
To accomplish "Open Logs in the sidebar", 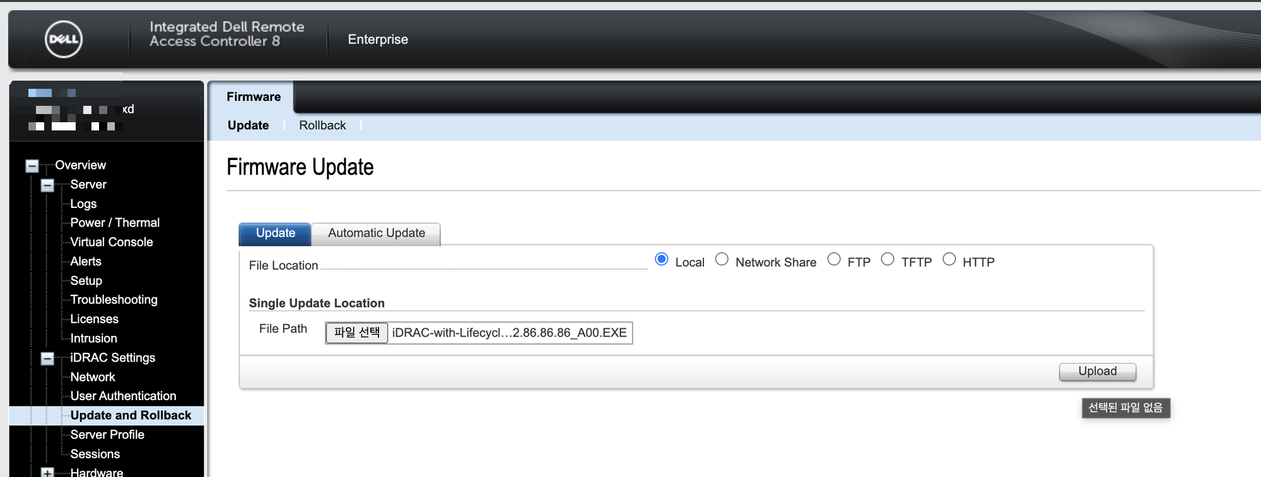I will click(x=83, y=204).
